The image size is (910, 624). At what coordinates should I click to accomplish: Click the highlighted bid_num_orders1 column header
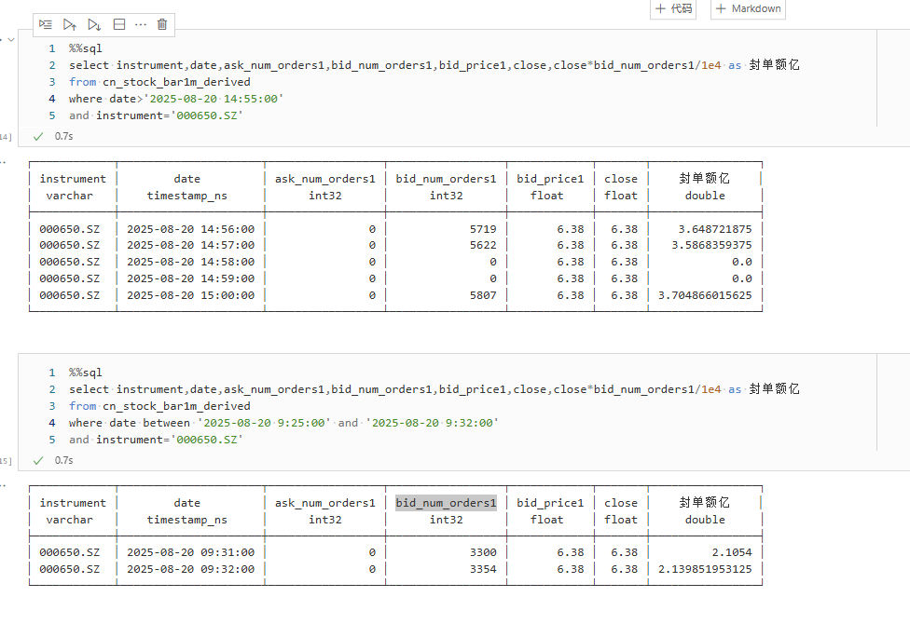(446, 503)
